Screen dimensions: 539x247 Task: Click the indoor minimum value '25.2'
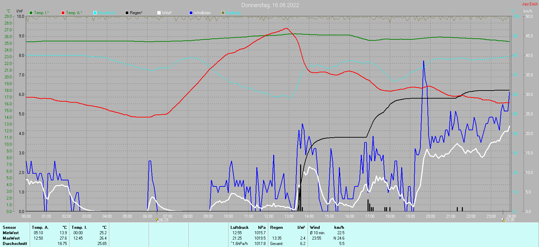(103, 233)
